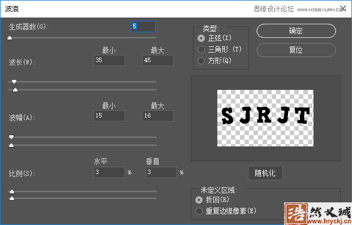
Task: Click the 确定 confirm button
Action: click(x=296, y=31)
